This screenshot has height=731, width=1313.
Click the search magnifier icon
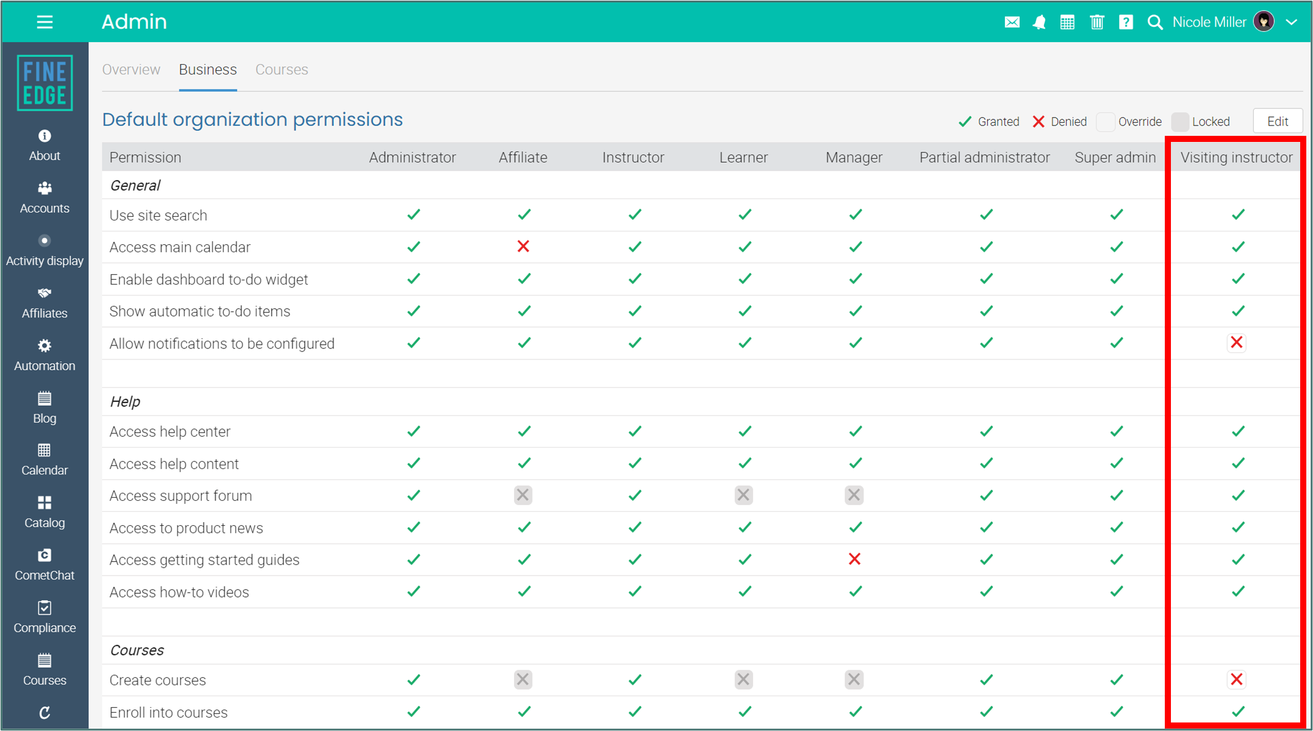[x=1154, y=23]
